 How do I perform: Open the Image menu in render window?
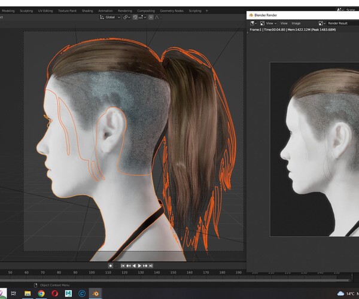coord(296,23)
